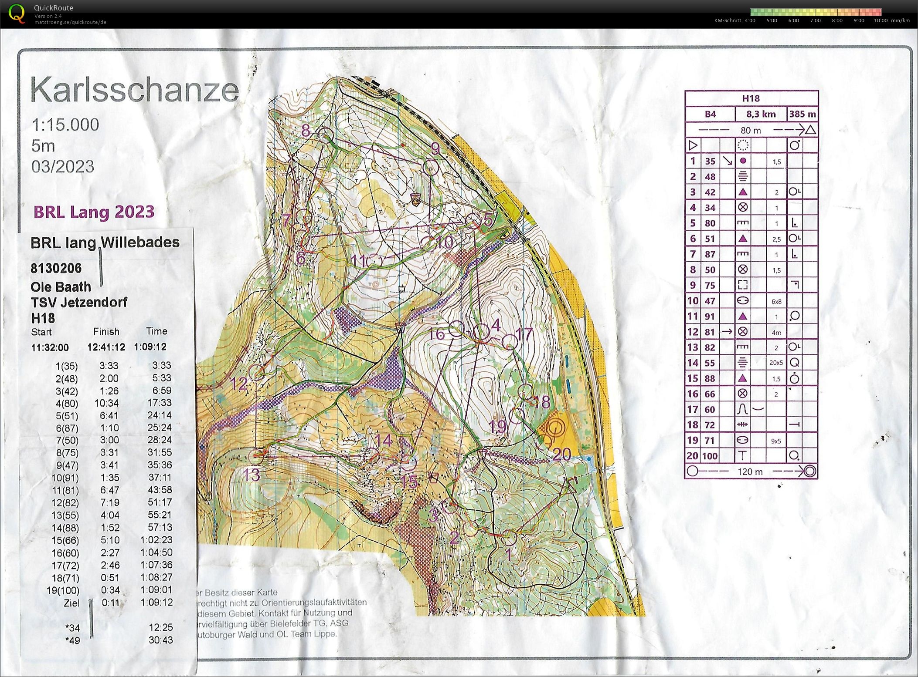
Task: Click control circle 16 on the map
Action: pyautogui.click(x=456, y=329)
